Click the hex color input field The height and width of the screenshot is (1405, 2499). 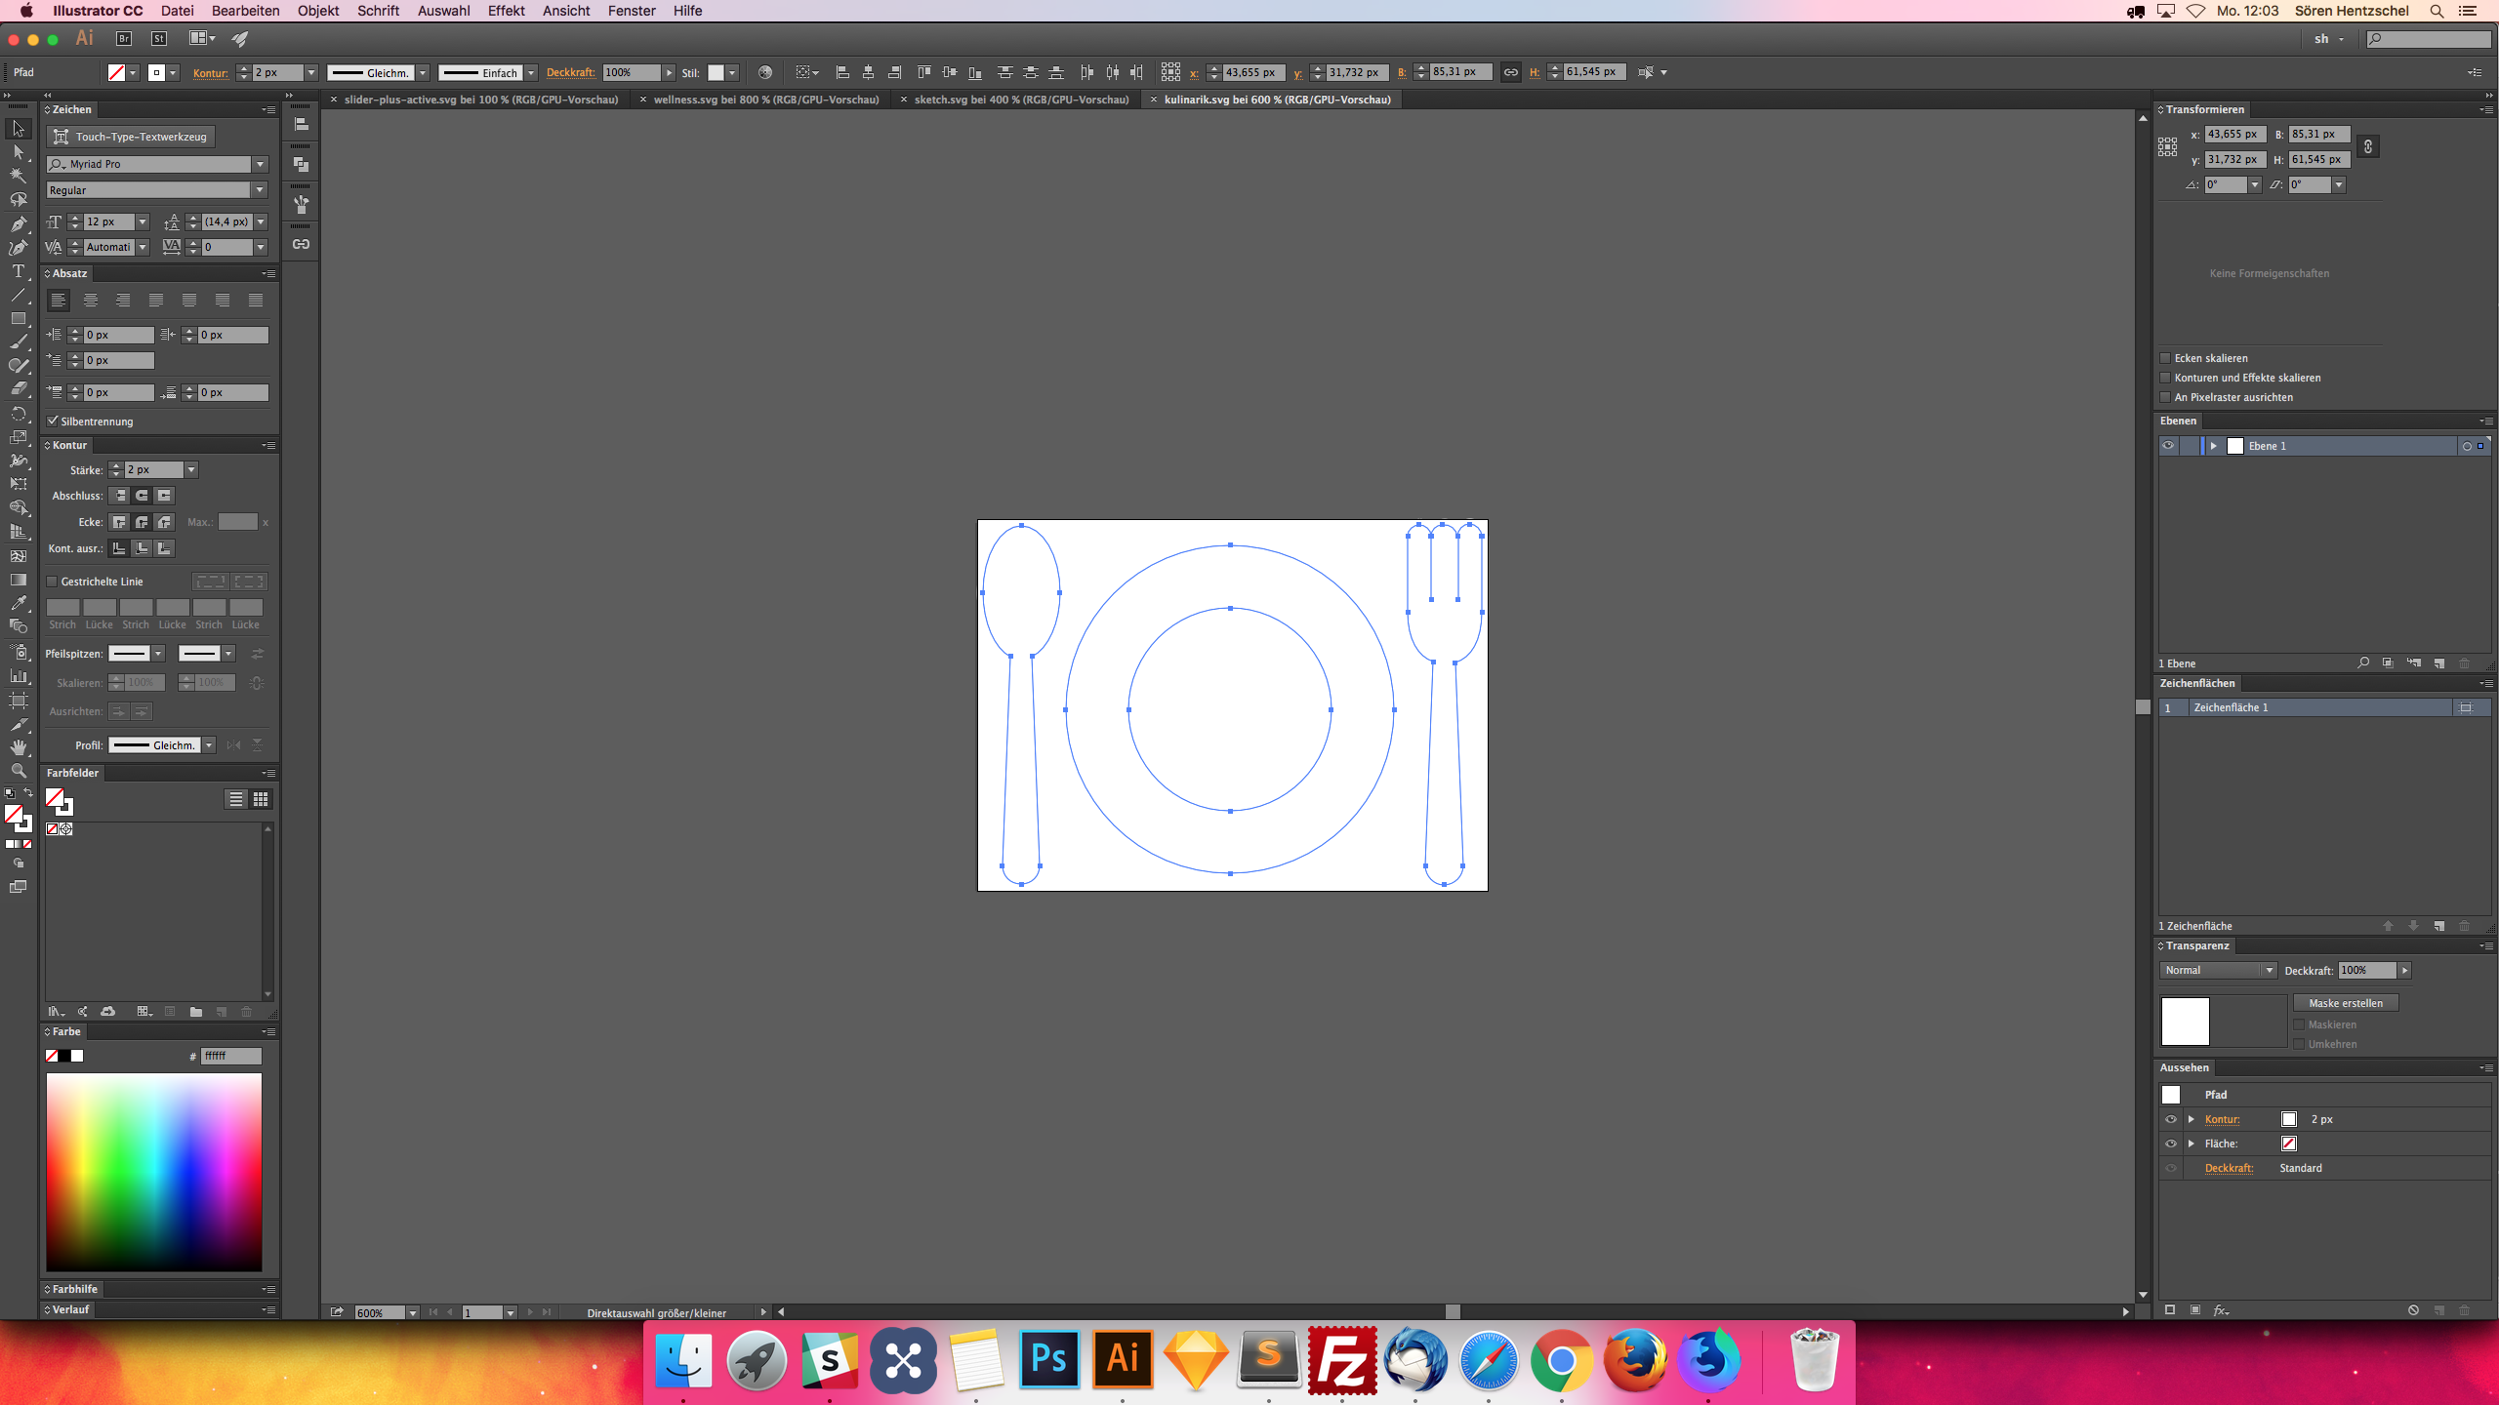[230, 1056]
